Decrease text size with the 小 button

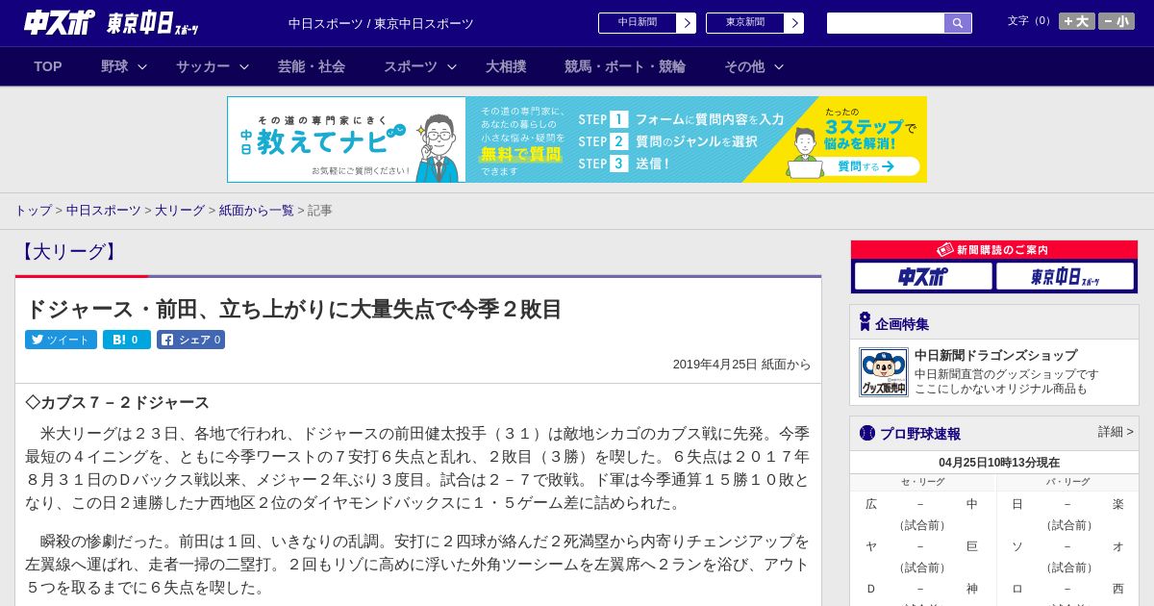coord(1116,21)
